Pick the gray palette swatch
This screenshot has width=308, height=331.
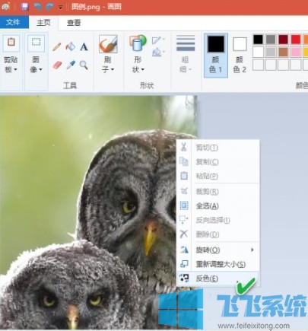coord(271,40)
